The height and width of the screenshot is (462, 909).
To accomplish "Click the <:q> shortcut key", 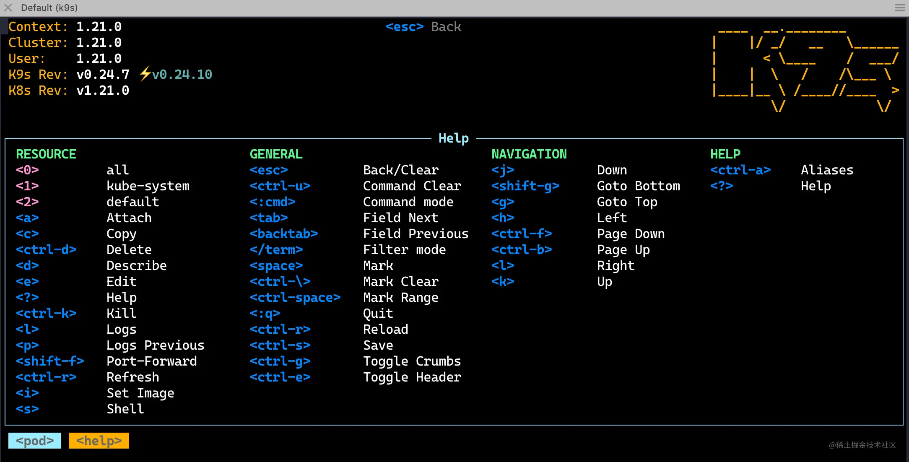I will (265, 314).
